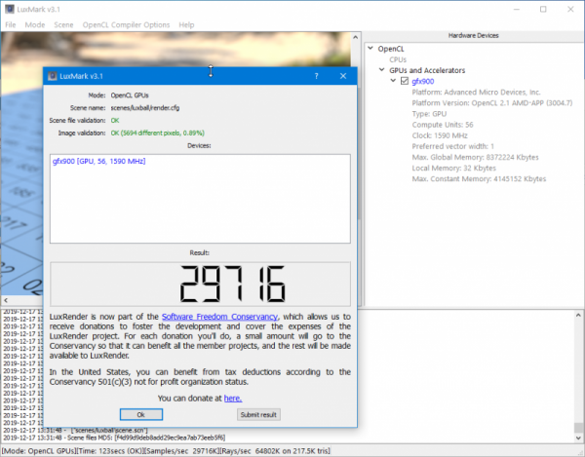Click the LuxMark app icon in main title bar
Screen dimensions: 585x457
pos(10,9)
